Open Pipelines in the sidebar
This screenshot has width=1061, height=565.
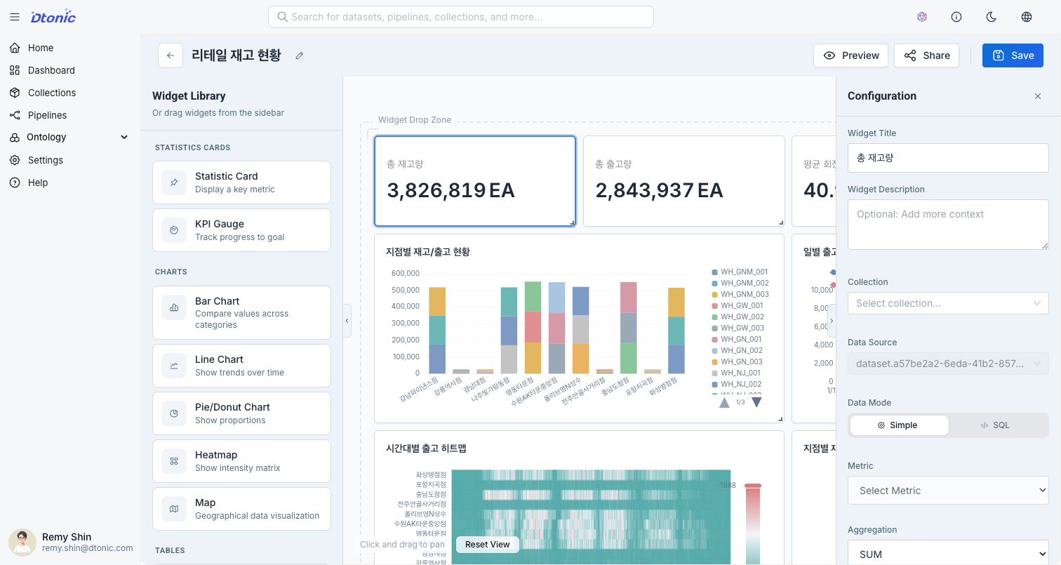pos(47,115)
